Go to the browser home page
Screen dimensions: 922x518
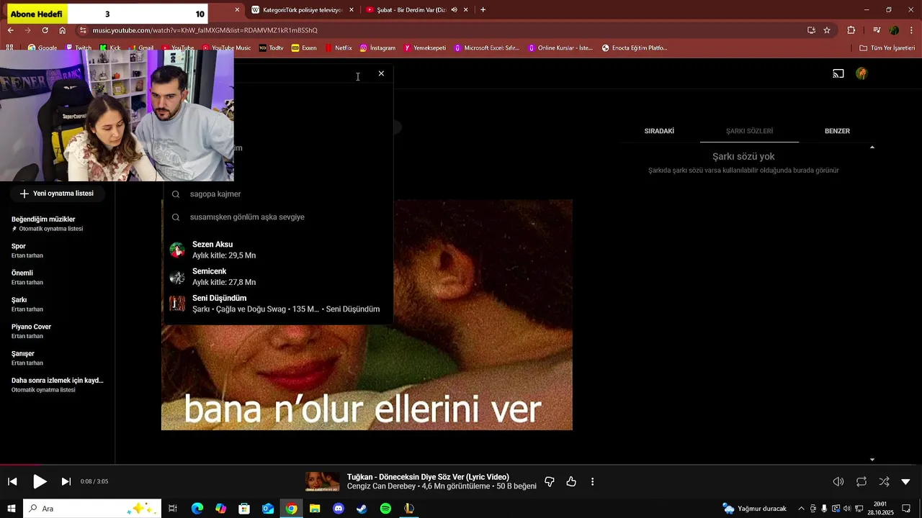pyautogui.click(x=62, y=30)
